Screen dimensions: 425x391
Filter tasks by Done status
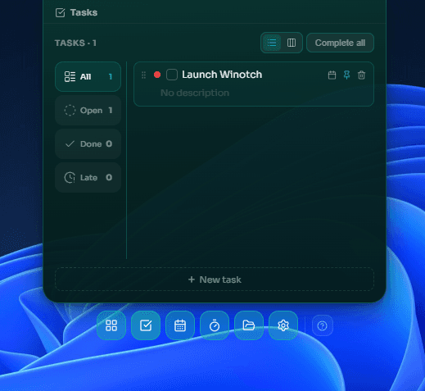[88, 144]
